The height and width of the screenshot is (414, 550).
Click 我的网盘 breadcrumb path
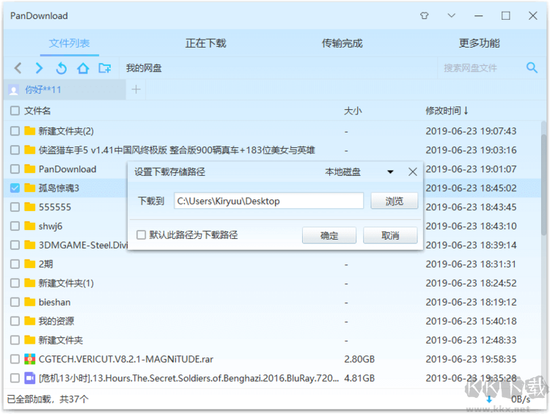pyautogui.click(x=144, y=68)
